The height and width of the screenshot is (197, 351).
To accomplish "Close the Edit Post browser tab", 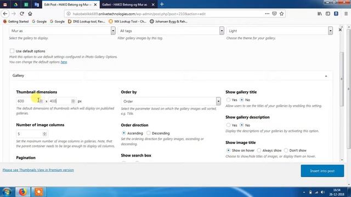I will click(x=95, y=4).
